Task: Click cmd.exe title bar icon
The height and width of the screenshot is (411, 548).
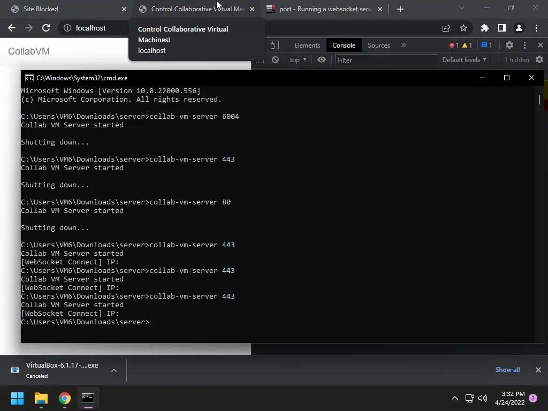Action: point(29,78)
